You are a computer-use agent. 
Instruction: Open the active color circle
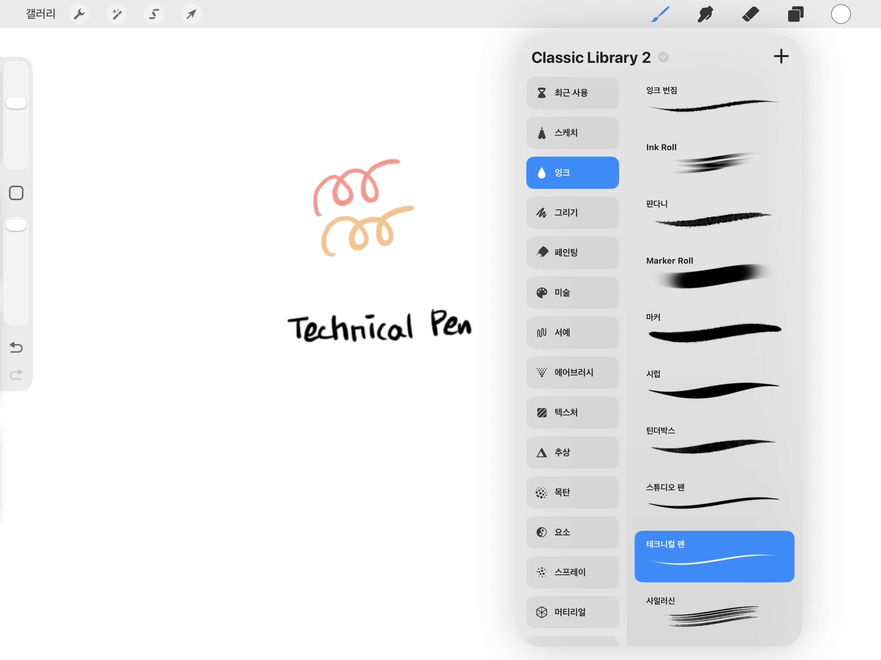pyautogui.click(x=840, y=14)
